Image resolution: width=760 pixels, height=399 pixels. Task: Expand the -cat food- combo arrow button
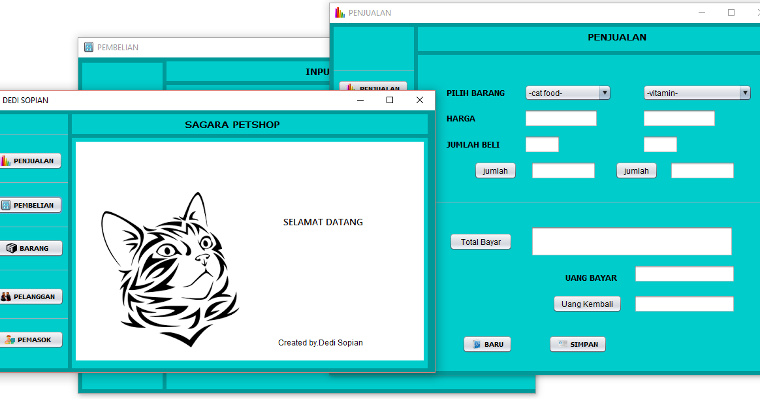(x=605, y=93)
